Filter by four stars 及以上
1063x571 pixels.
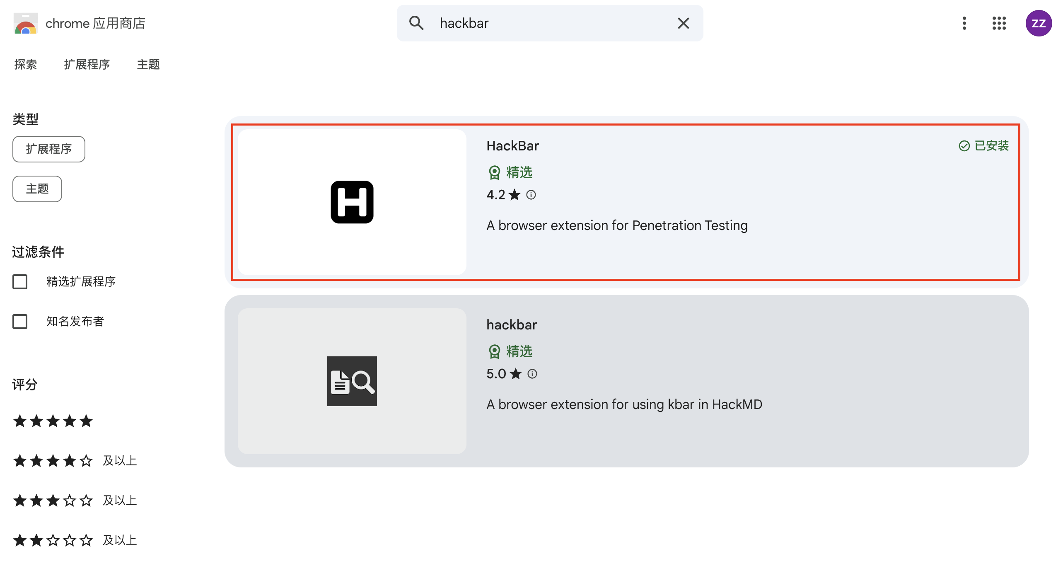click(75, 461)
